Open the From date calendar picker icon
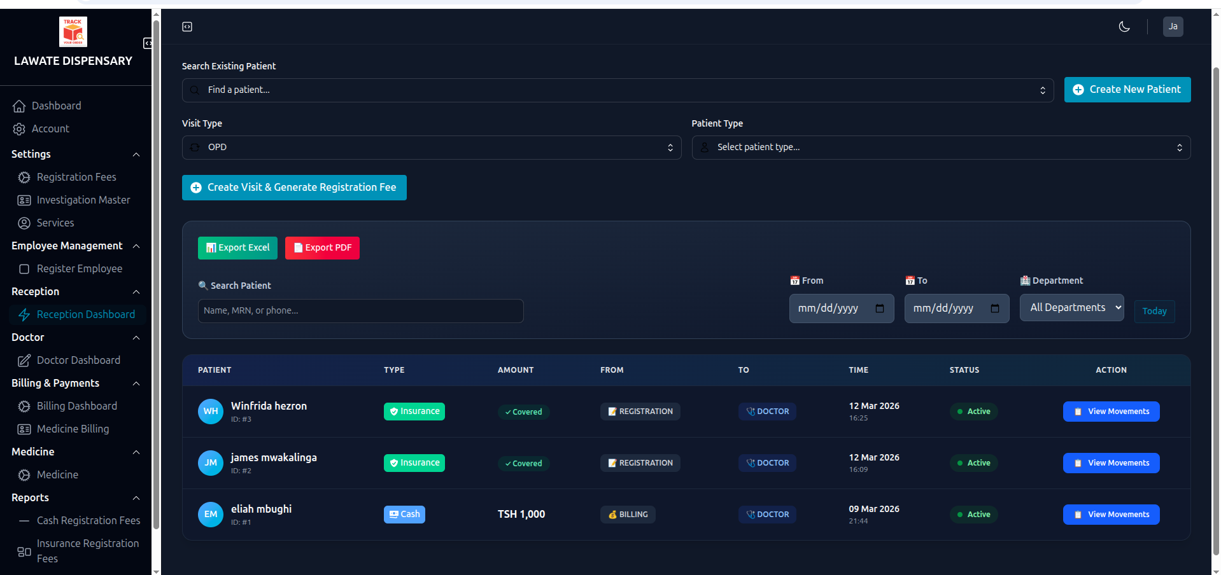The width and height of the screenshot is (1221, 575). [879, 308]
